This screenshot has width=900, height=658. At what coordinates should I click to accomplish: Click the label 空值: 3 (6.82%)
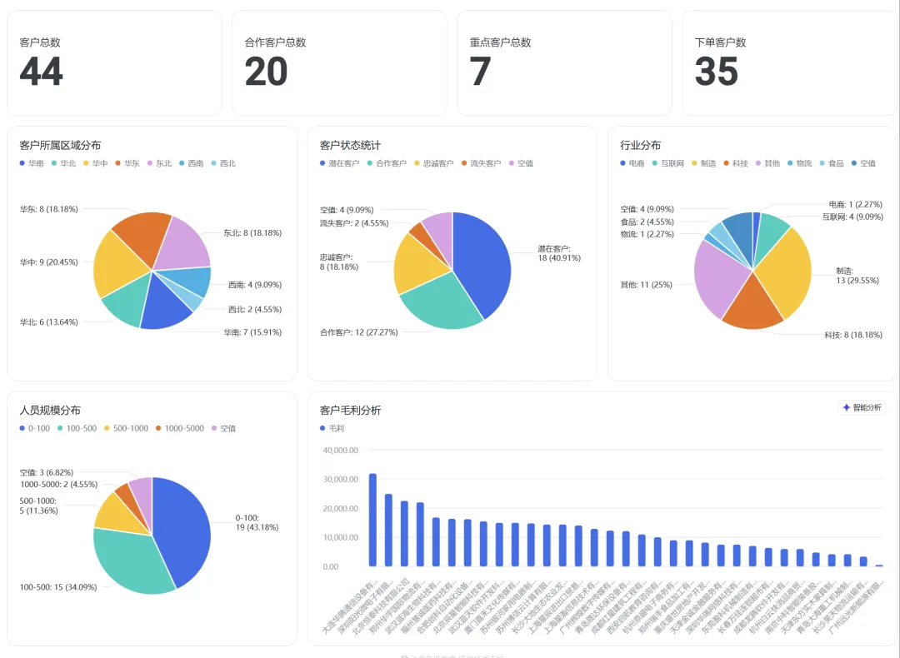pos(47,473)
